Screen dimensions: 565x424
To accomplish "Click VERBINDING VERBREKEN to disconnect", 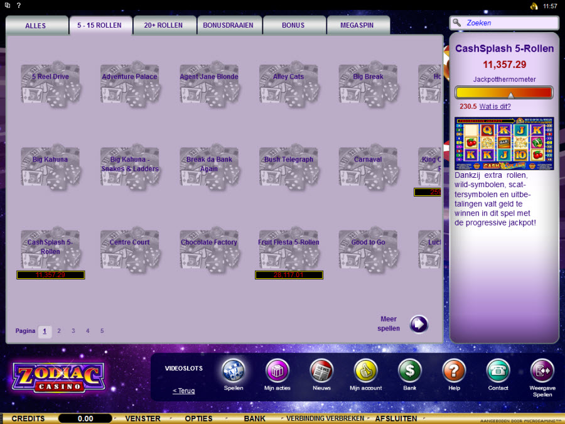I will 325,418.
